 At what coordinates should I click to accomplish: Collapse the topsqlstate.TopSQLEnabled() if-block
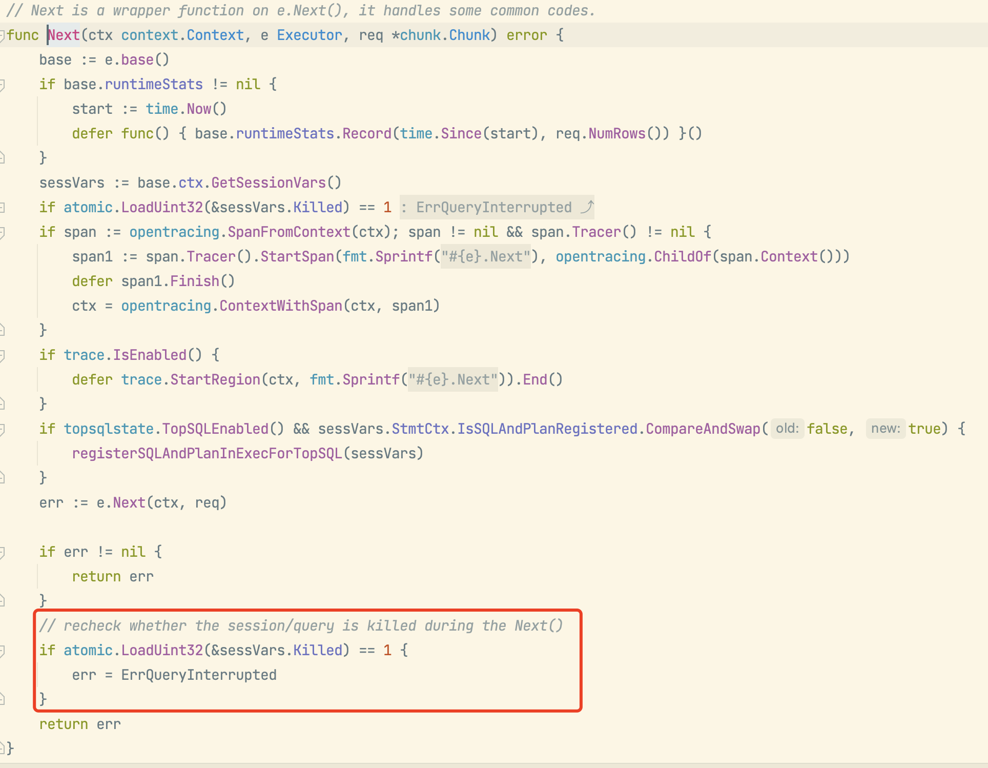[3, 429]
